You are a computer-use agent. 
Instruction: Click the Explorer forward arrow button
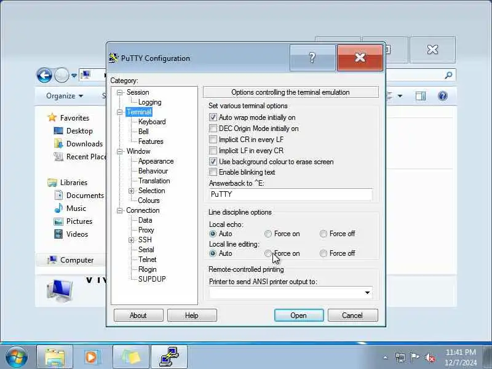point(61,75)
